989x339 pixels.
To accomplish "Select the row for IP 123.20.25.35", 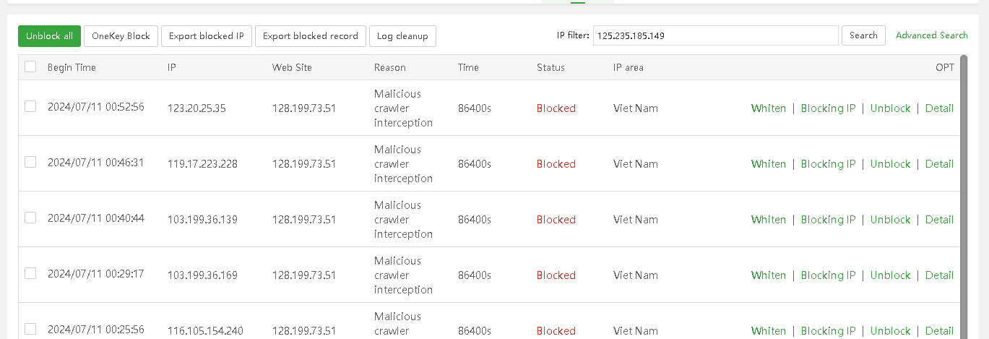I will coord(30,106).
